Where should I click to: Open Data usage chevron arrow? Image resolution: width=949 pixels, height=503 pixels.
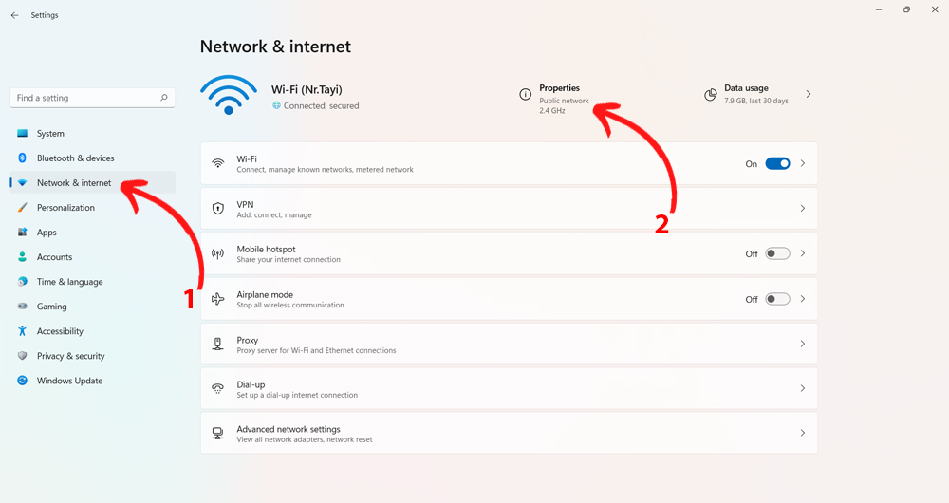tap(809, 95)
